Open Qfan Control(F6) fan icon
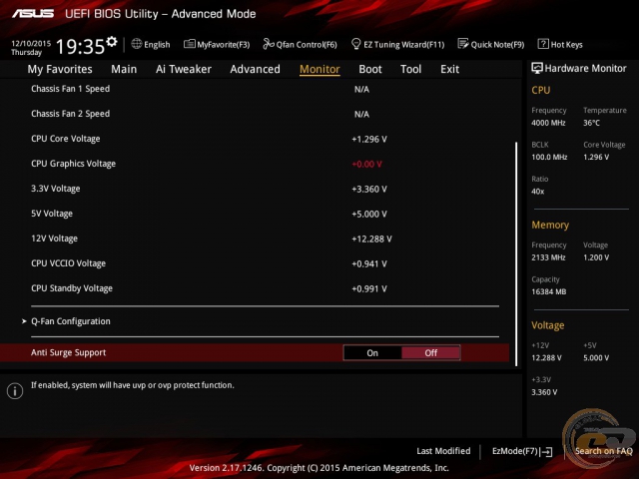639x479 pixels. click(x=268, y=44)
